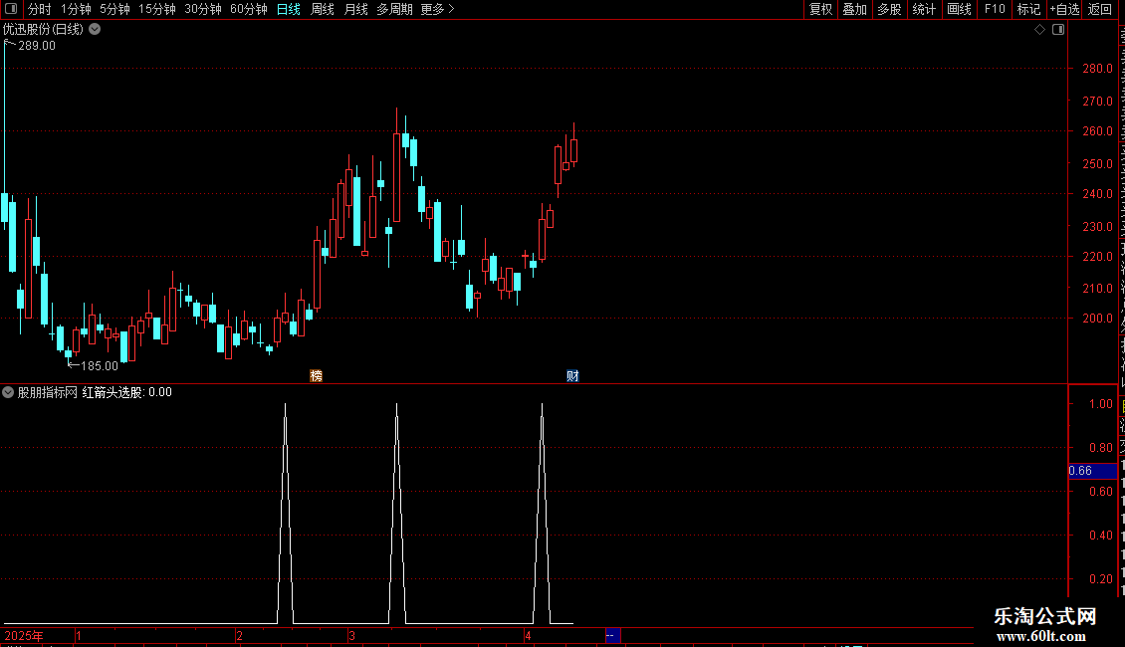Click the 185.00 low price label

point(99,366)
